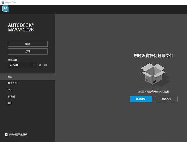Open the 快速入门 sidebar tab
187x142 pixels.
point(28,83)
